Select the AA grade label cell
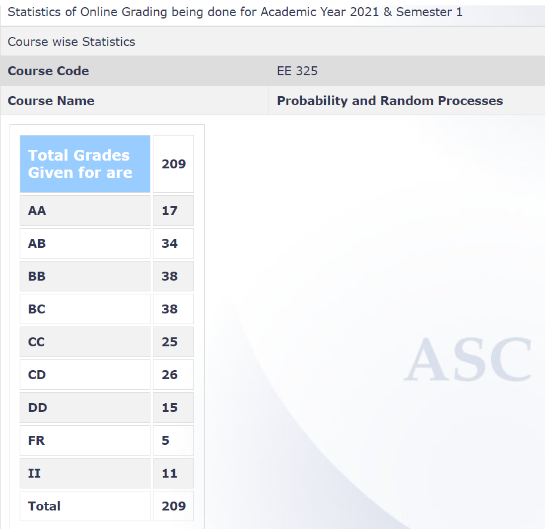Viewport: 545px width, 529px height. tap(85, 211)
